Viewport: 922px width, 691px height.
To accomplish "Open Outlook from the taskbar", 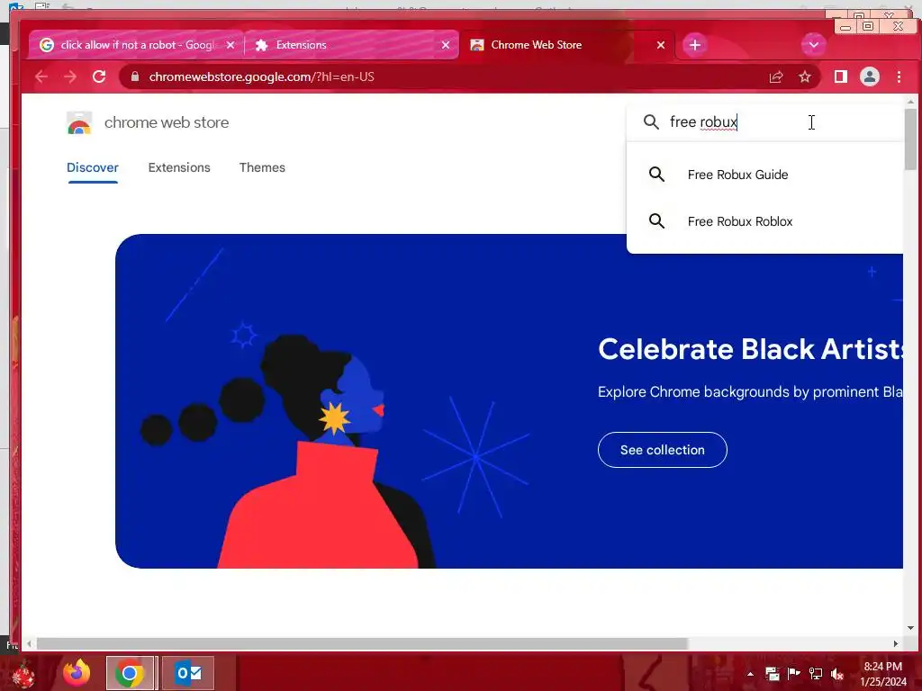I will coord(187,673).
